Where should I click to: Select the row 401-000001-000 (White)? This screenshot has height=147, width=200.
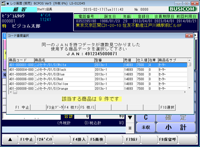(98, 65)
